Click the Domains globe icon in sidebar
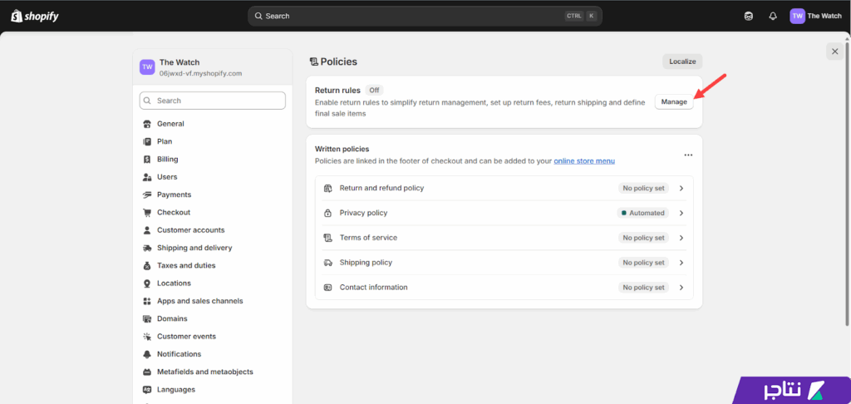 (x=147, y=318)
